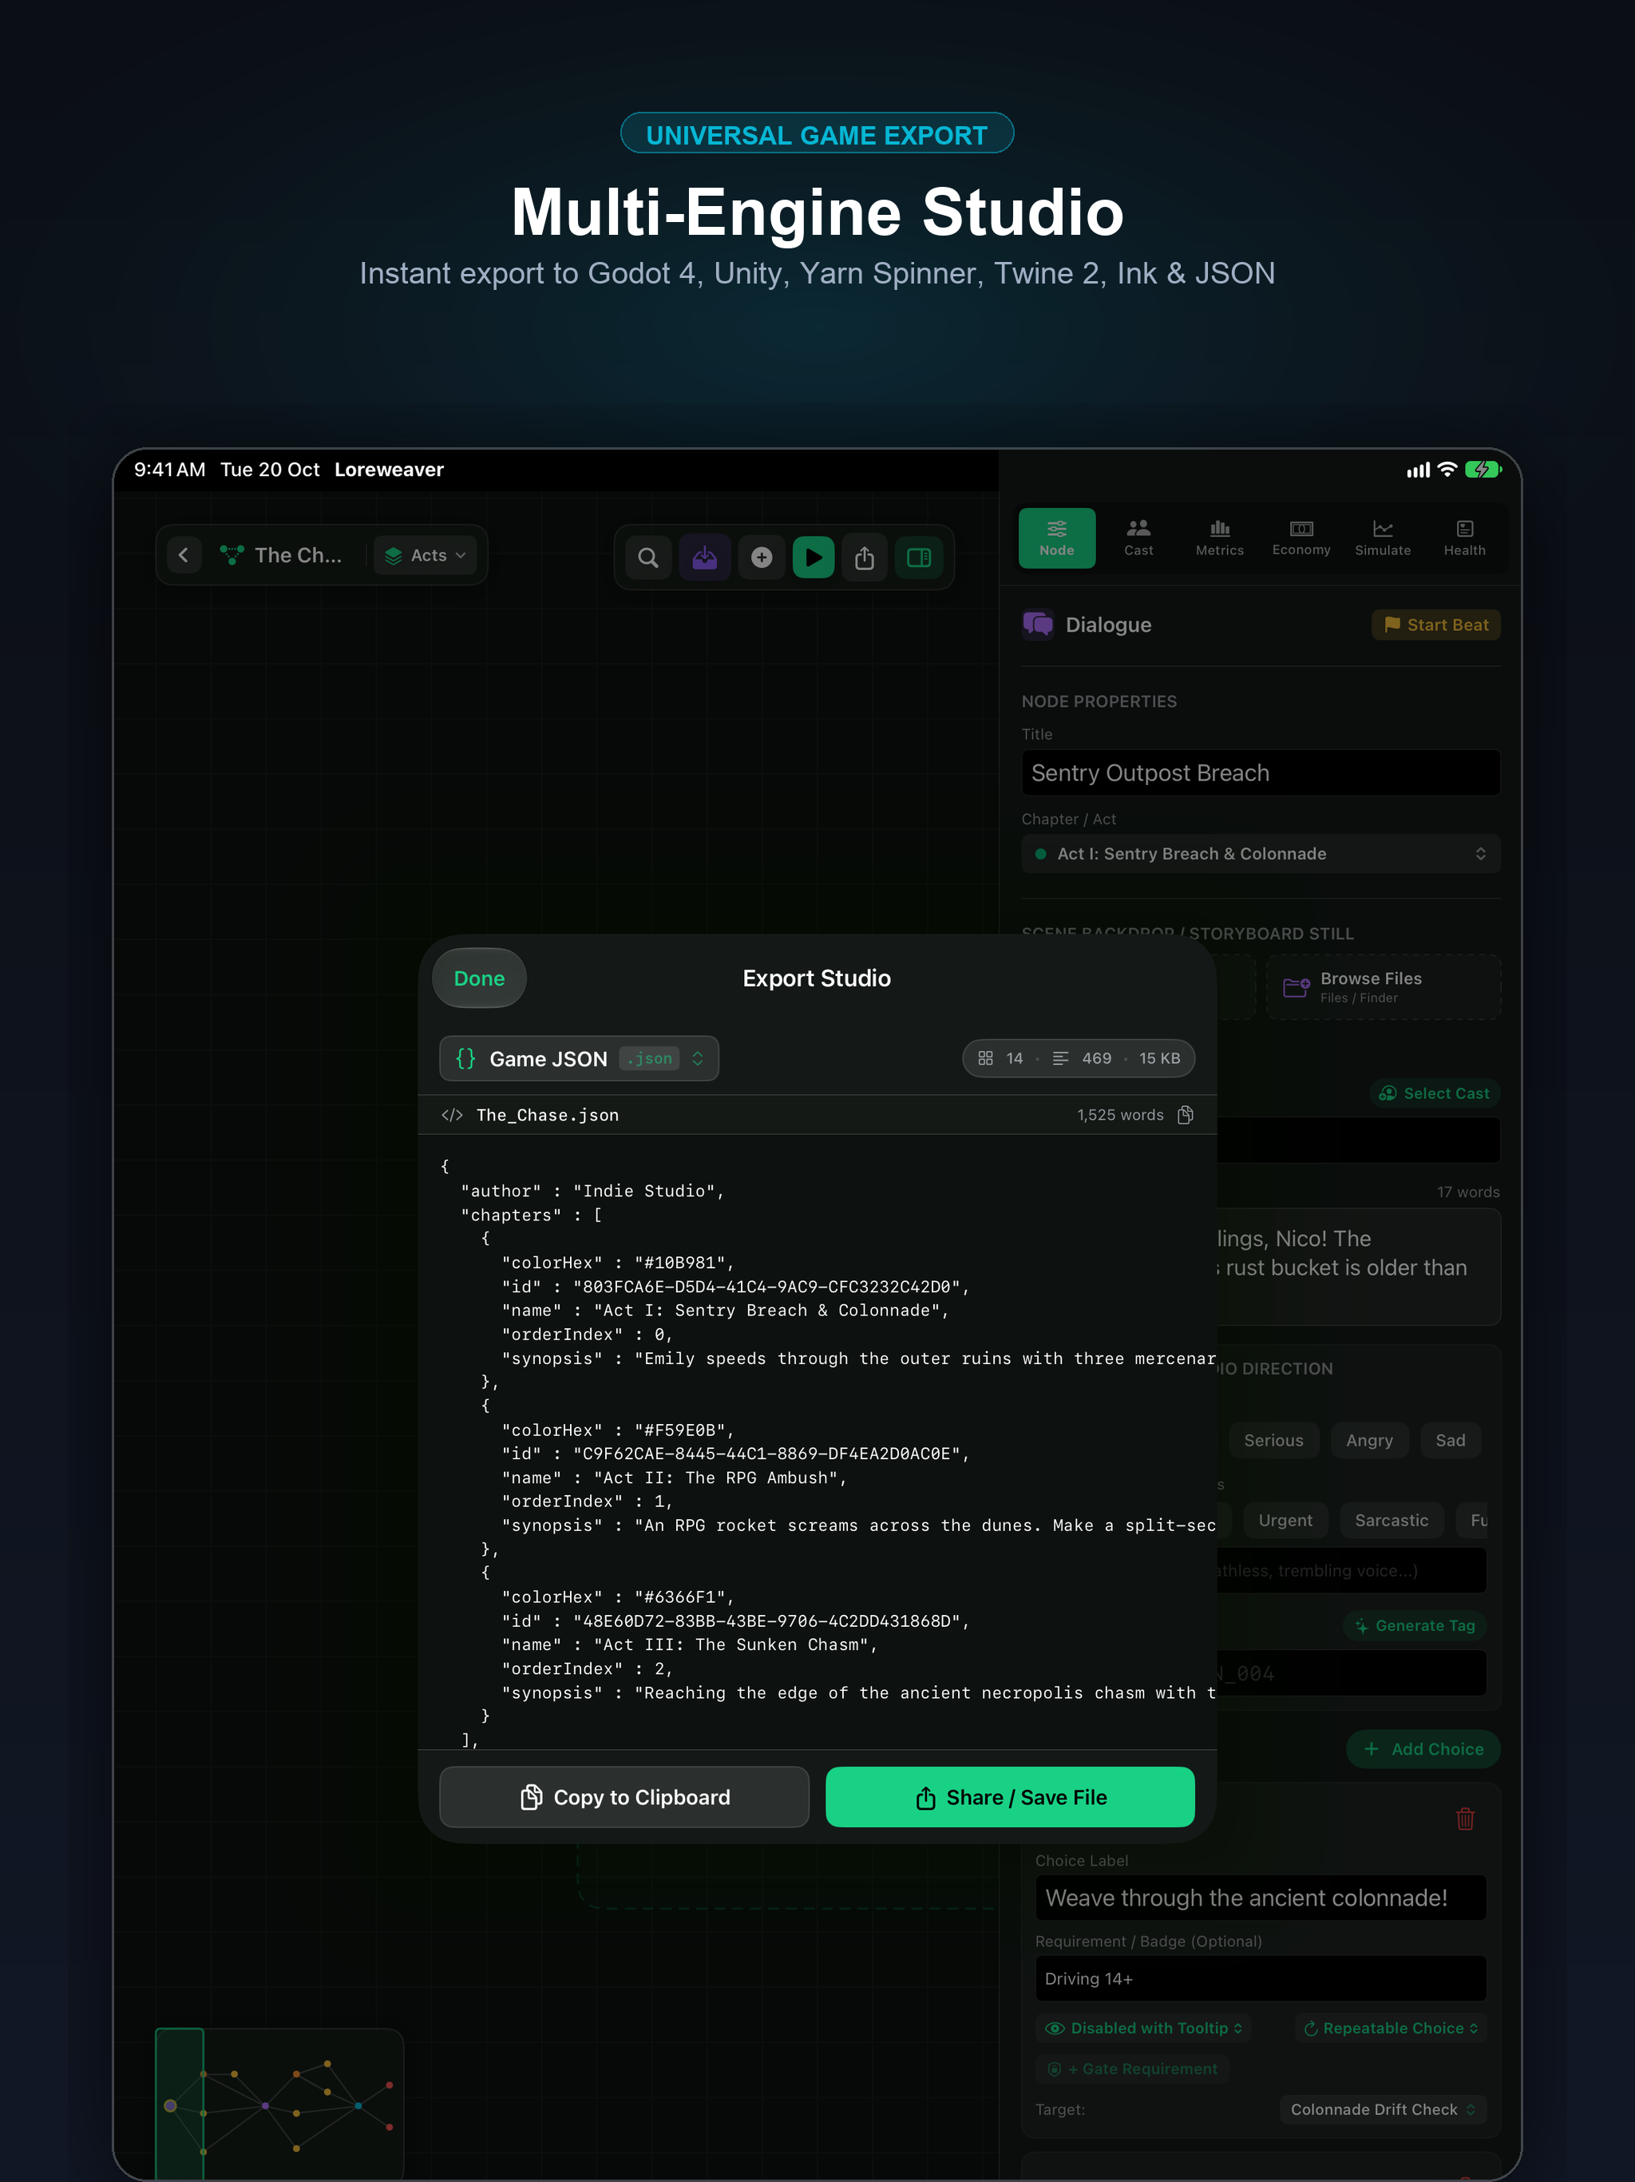This screenshot has width=1635, height=2182.
Task: Toggle the Start Beat flag
Action: coord(1435,625)
